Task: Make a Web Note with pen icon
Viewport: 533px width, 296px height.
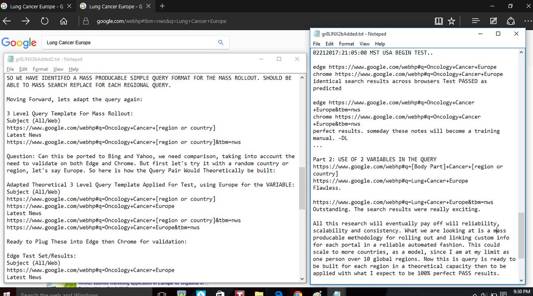Action: point(493,21)
